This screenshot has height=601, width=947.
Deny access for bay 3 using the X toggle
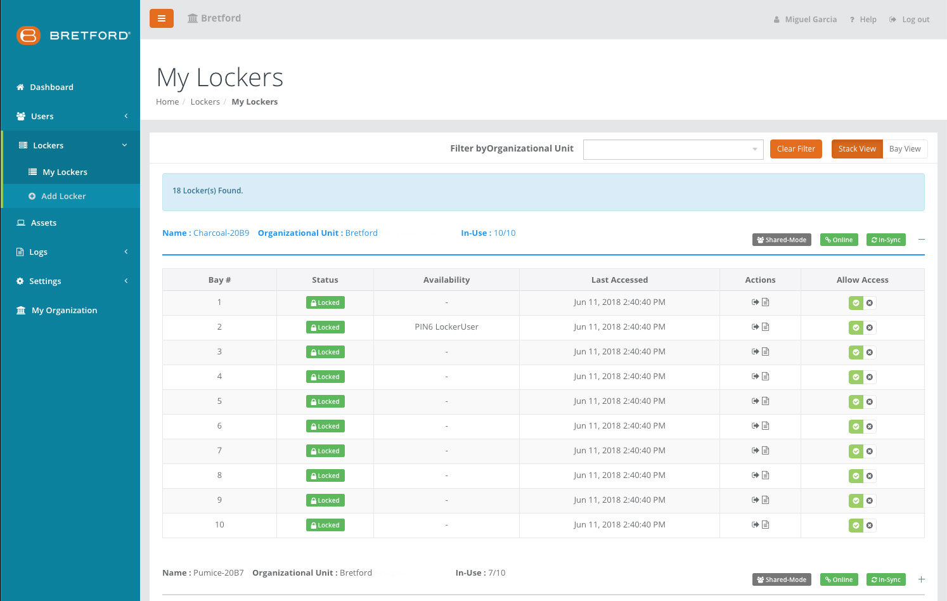[870, 352]
